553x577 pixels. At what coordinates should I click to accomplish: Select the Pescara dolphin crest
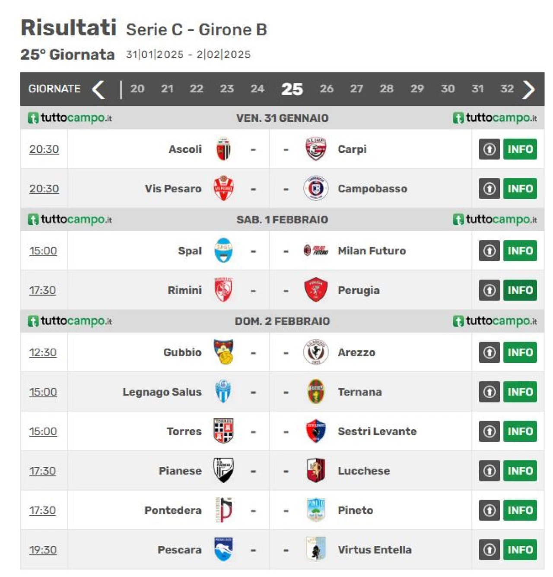(223, 549)
